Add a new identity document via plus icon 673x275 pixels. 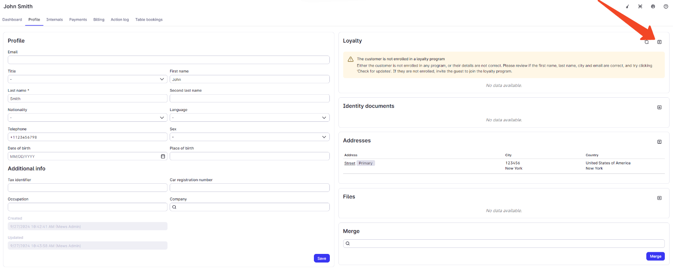tap(659, 107)
